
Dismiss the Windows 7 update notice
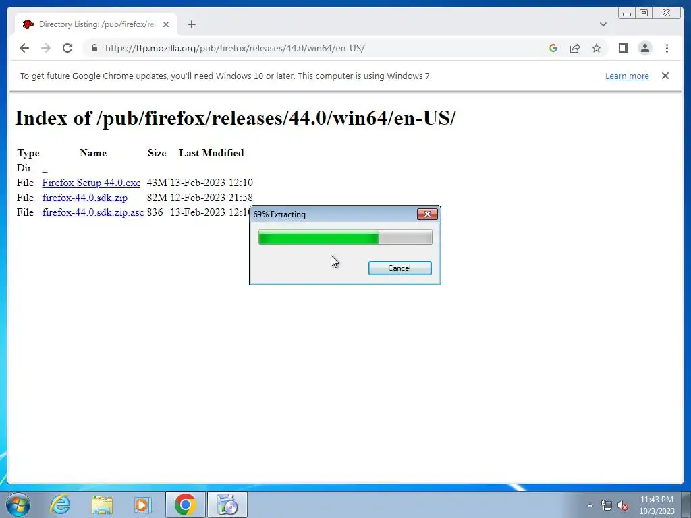pyautogui.click(x=665, y=76)
